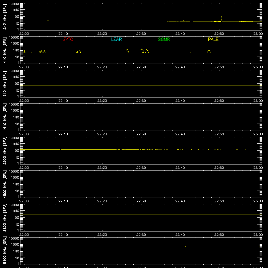Select the 410 MHz [SFU] axis title
Image resolution: width=268 pixels, height=268 pixels.
pyautogui.click(x=4, y=50)
